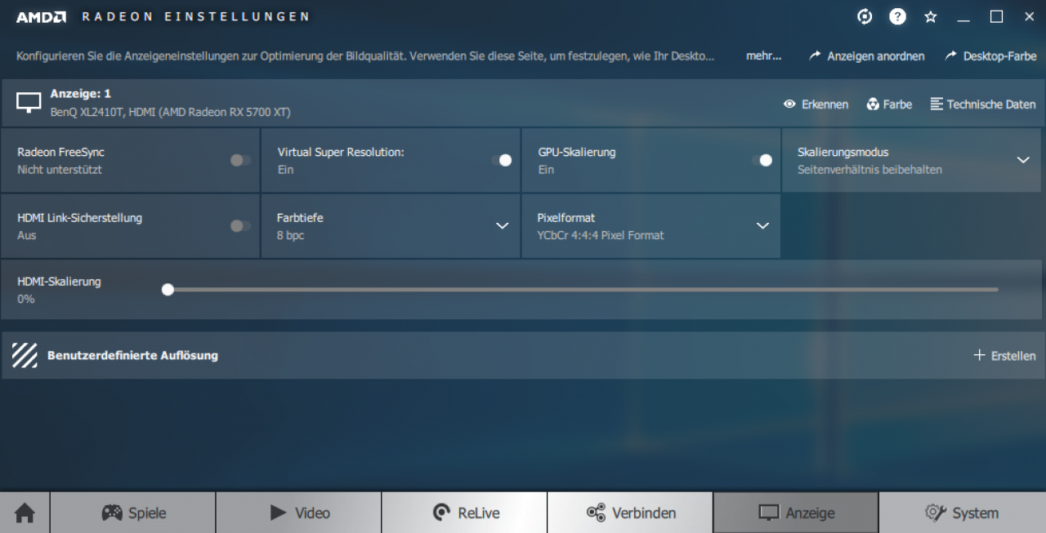Open the help question mark icon
1046x533 pixels.
click(897, 16)
